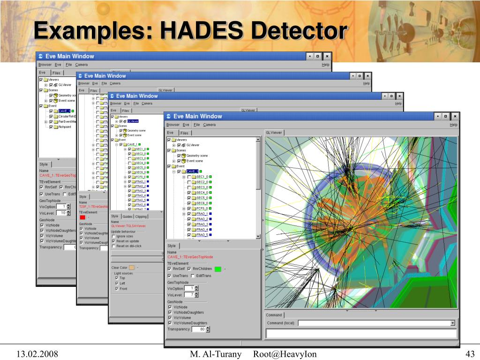Uncheck RnrSelf in the front window Style panel
The width and height of the screenshot is (480, 360).
[170, 269]
